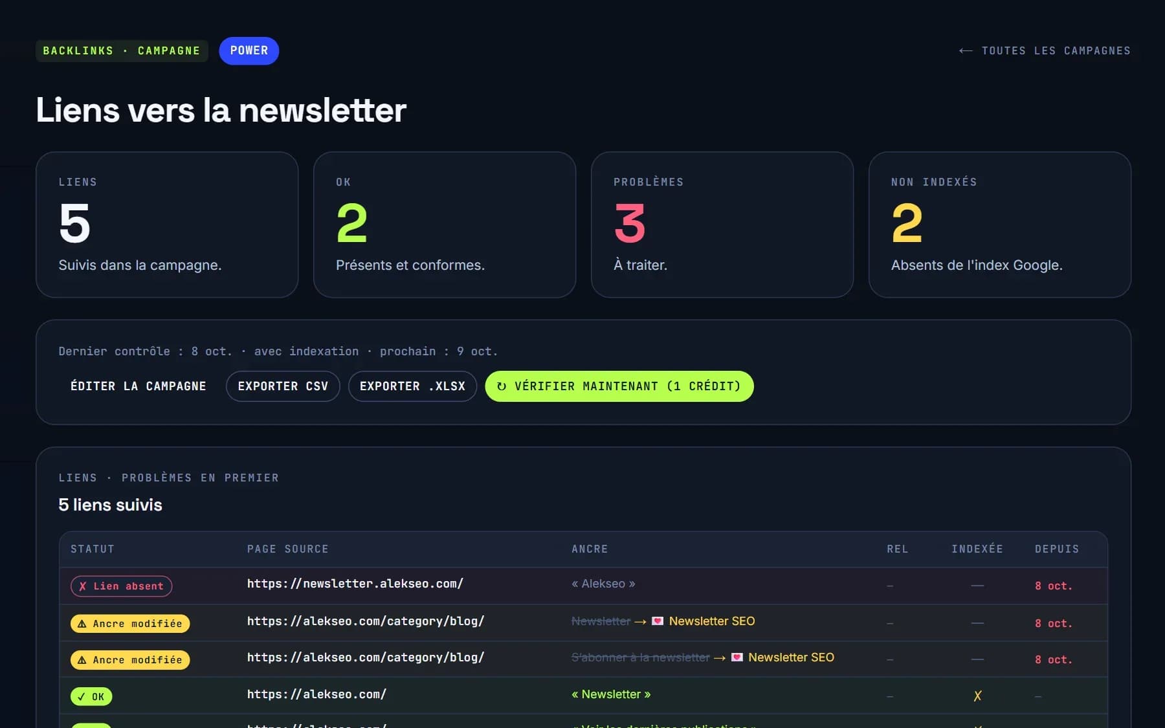This screenshot has width=1165, height=728.
Task: Click the "Éditer la campagne" button
Action: pos(139,386)
